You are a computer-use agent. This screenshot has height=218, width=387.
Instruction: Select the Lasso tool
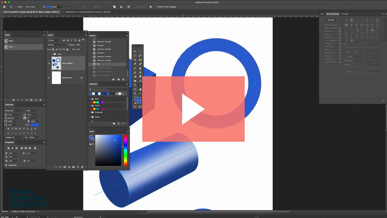(135, 56)
